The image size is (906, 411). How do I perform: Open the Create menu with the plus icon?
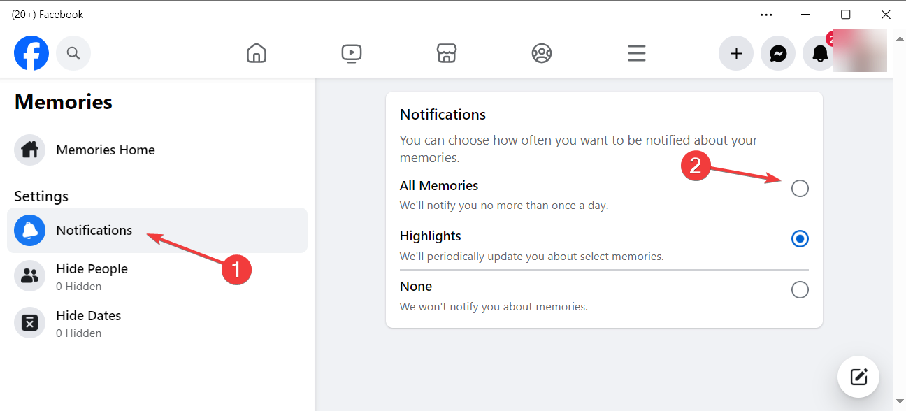[x=735, y=52]
